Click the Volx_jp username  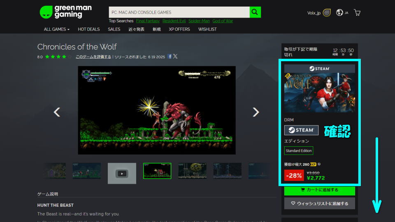[x=314, y=13]
